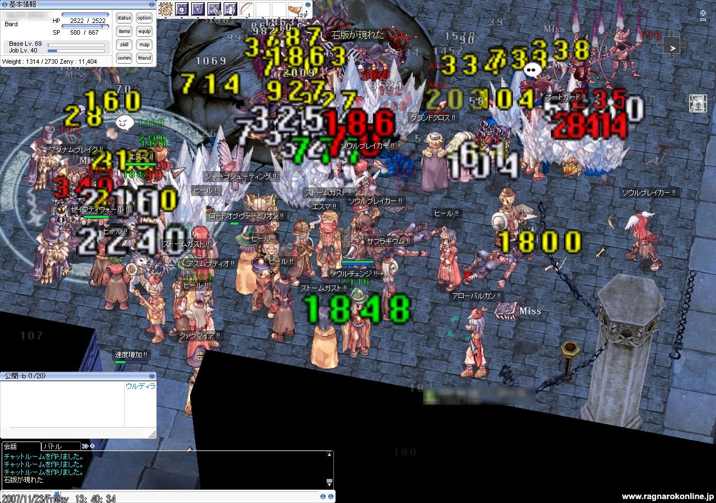Click the マグナムブレイク skill callout
Image resolution: width=716 pixels, height=503 pixels.
click(x=76, y=150)
